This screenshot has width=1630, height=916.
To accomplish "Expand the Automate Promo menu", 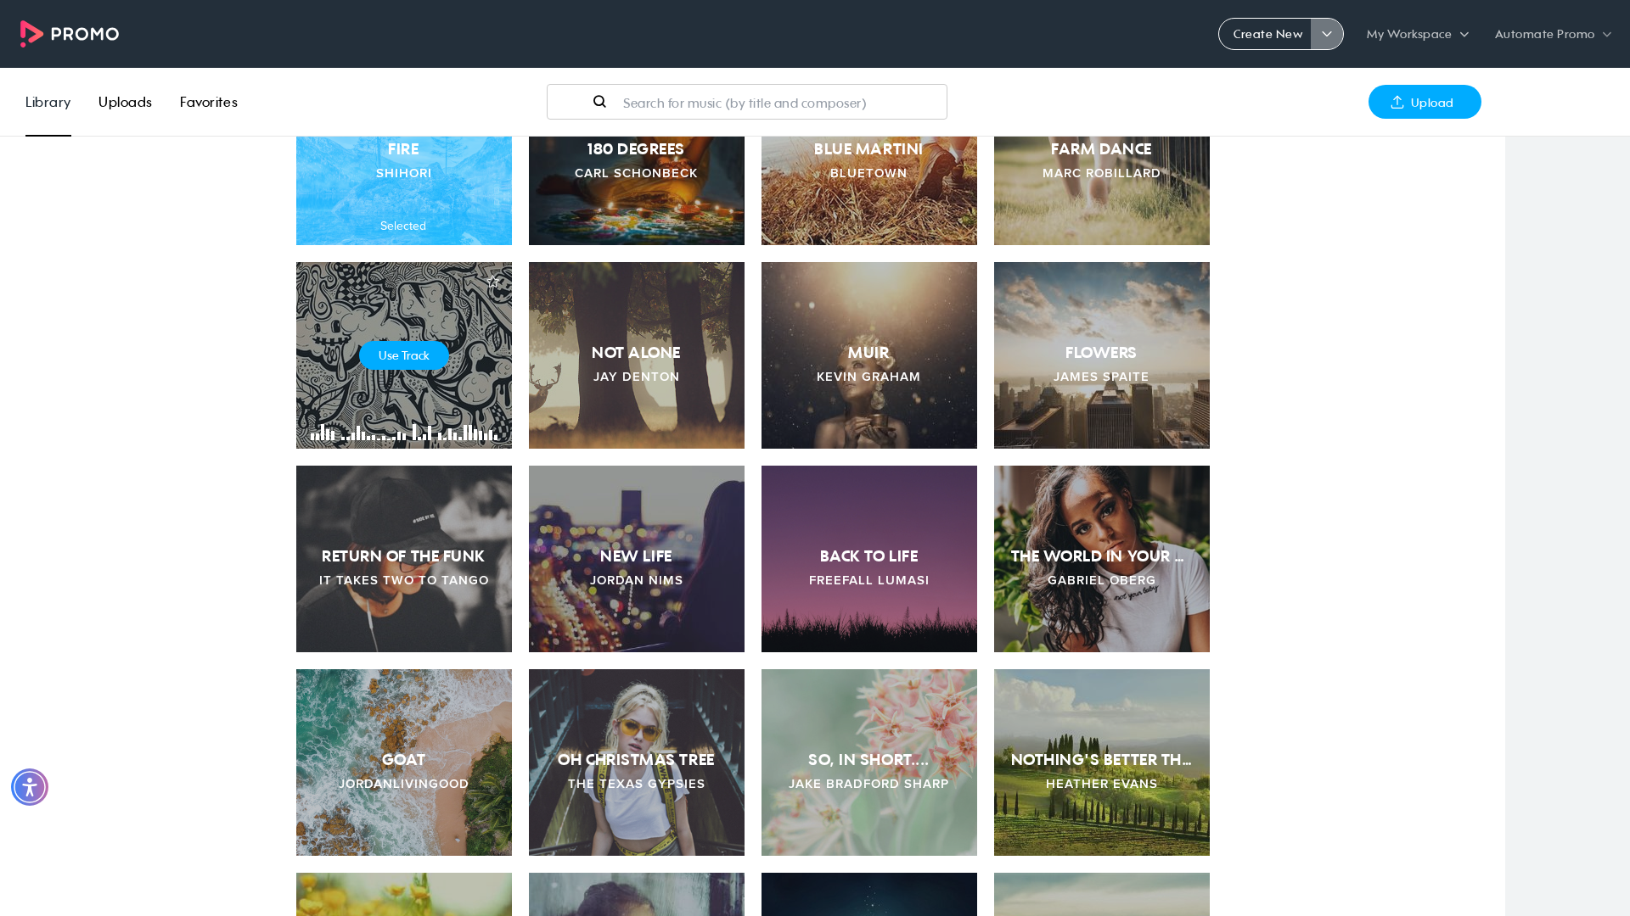I will [x=1553, y=34].
